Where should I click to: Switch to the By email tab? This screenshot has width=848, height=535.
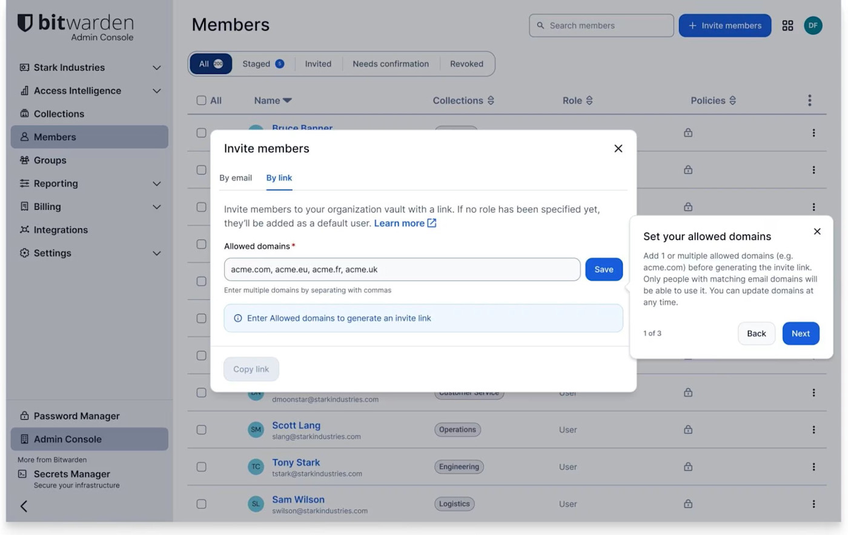236,178
